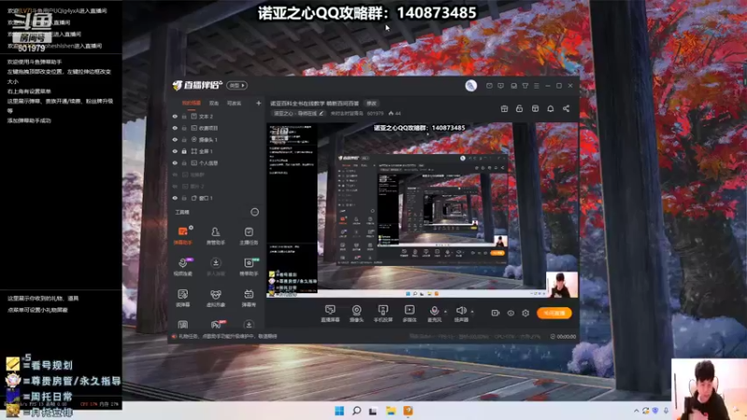Add a screen capture source (直播屏幕)
This screenshot has width=747, height=420.
point(331,314)
